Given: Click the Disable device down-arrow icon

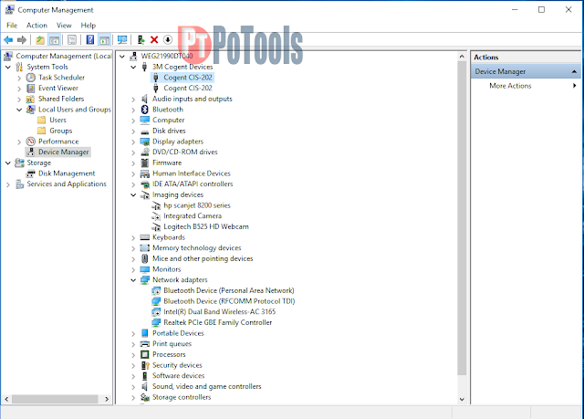Looking at the screenshot, I should click(168, 40).
